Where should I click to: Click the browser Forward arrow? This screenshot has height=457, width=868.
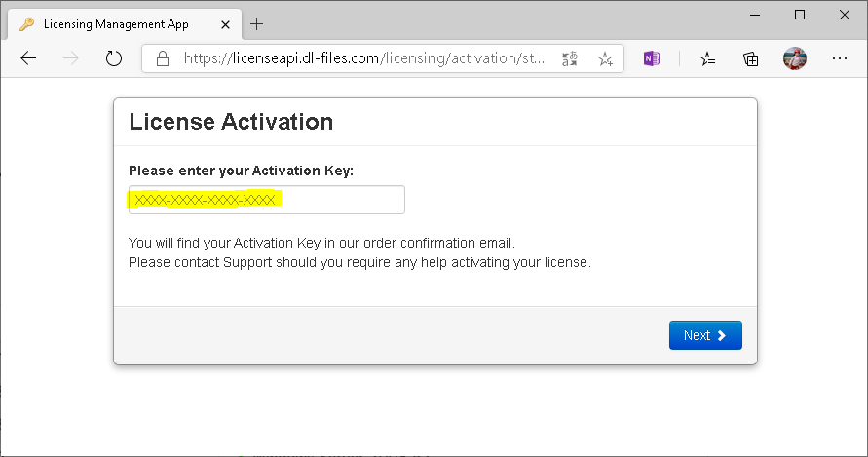(x=71, y=58)
